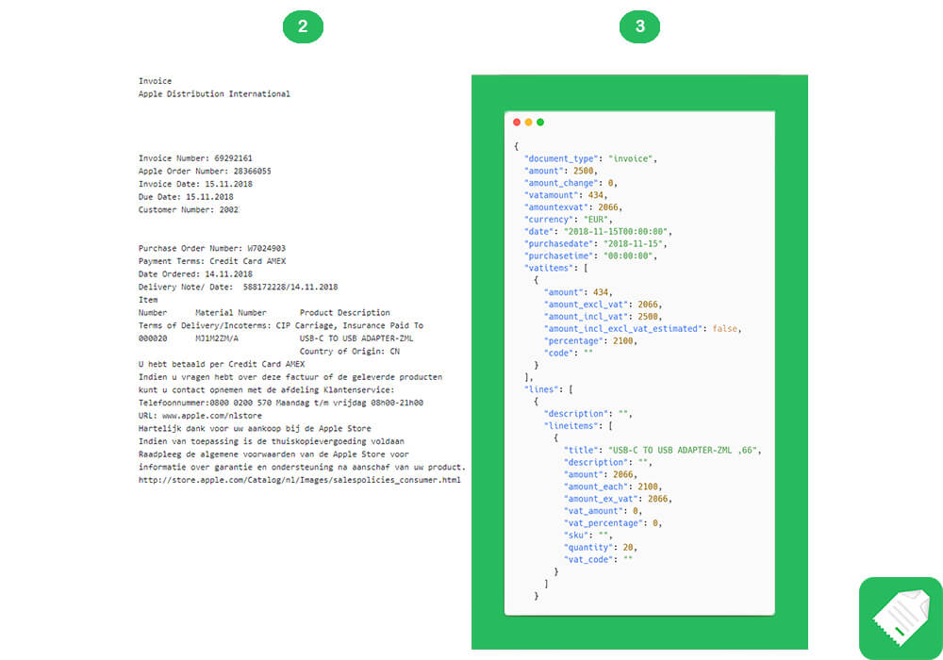Select material number "MJ1M2ZM/A"

[x=217, y=338]
